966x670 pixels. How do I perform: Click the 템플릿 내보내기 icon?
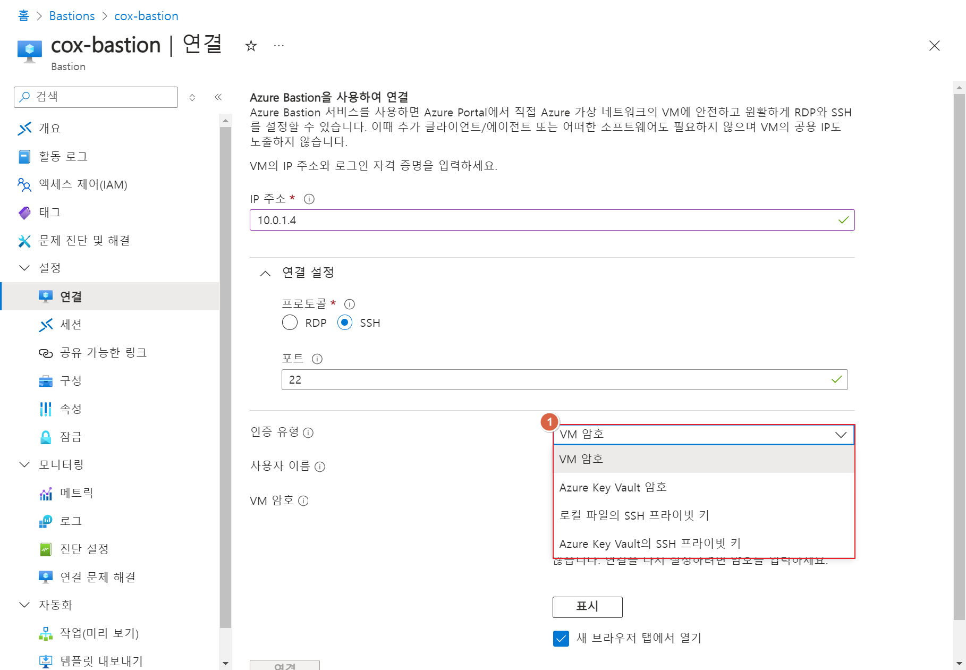(46, 661)
